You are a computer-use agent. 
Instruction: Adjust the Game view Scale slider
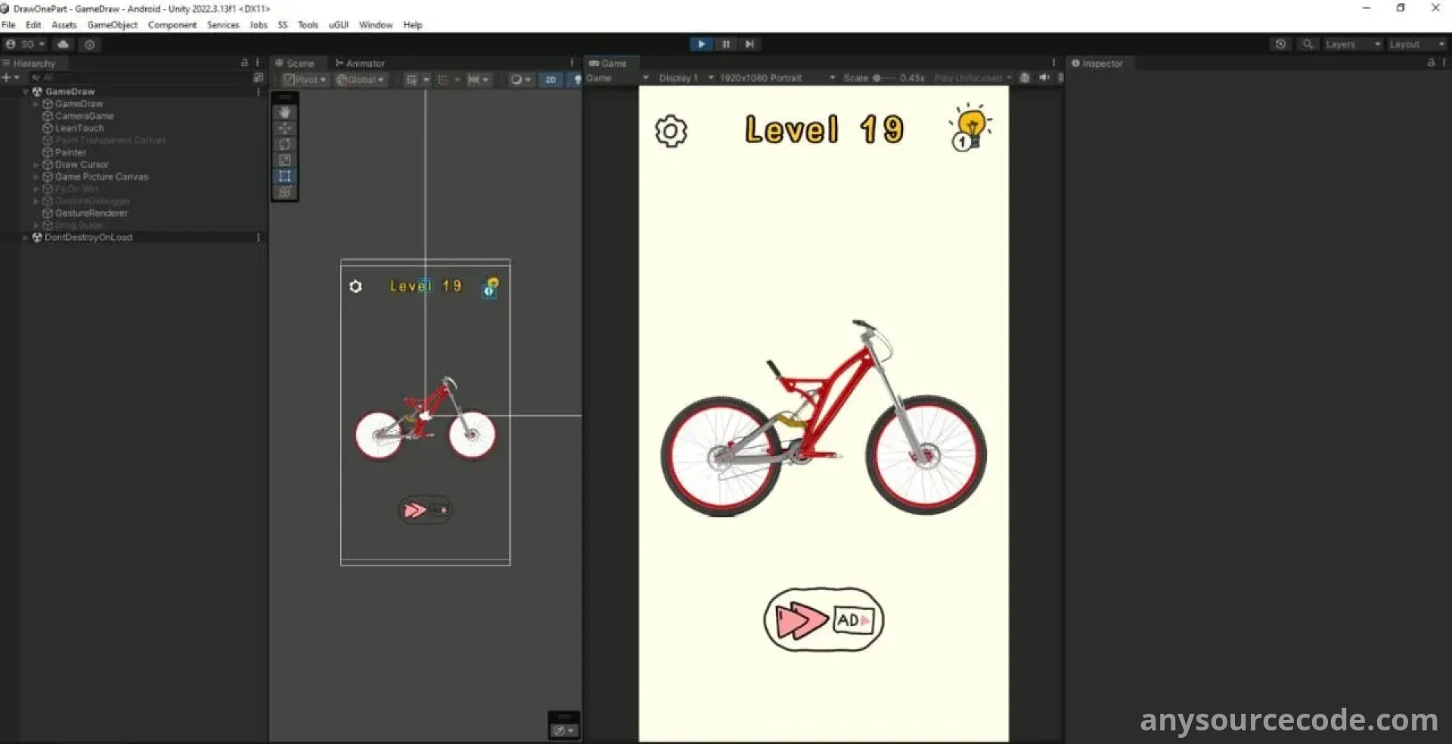point(877,78)
